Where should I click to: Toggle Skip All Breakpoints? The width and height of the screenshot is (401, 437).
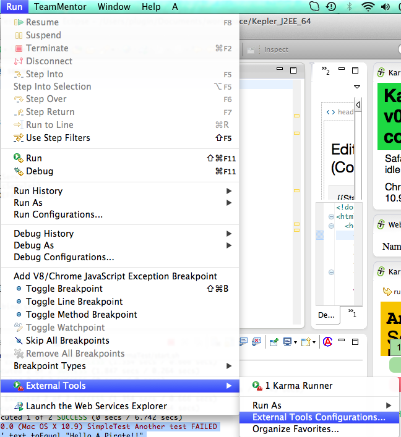(x=67, y=341)
